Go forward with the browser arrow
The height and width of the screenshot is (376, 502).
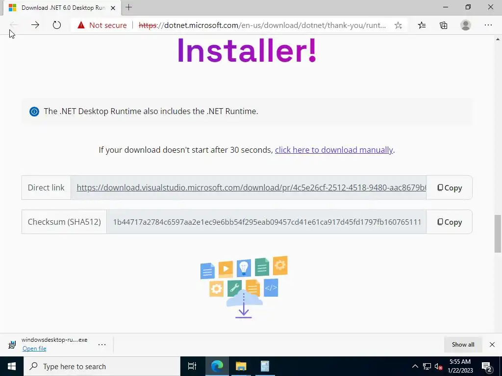35,25
